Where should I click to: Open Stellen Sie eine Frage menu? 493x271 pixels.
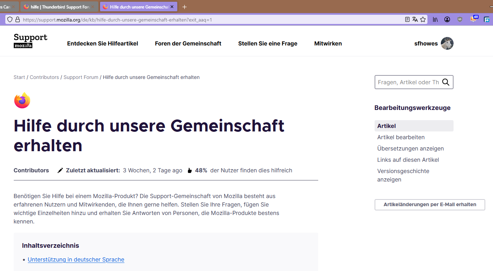[x=268, y=43]
